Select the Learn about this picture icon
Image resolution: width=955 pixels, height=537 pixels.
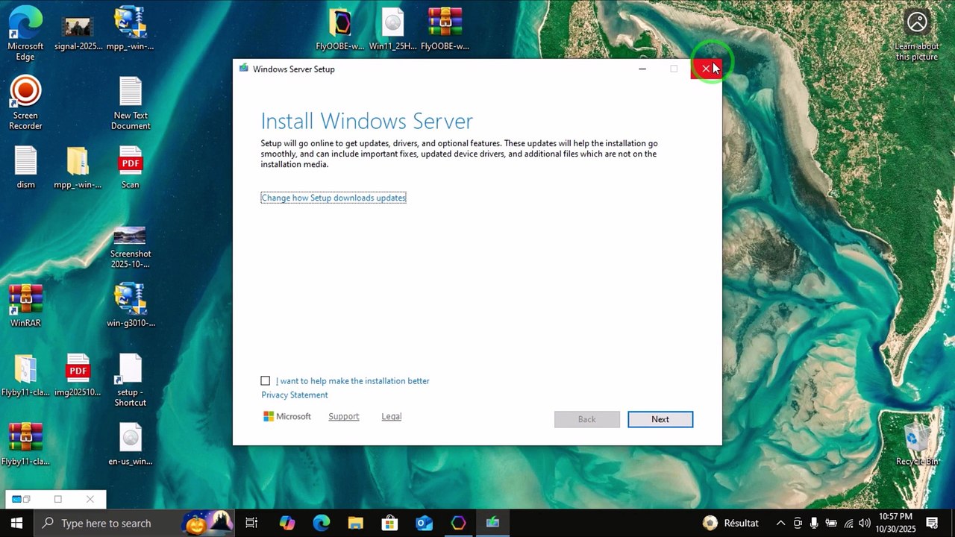[917, 35]
